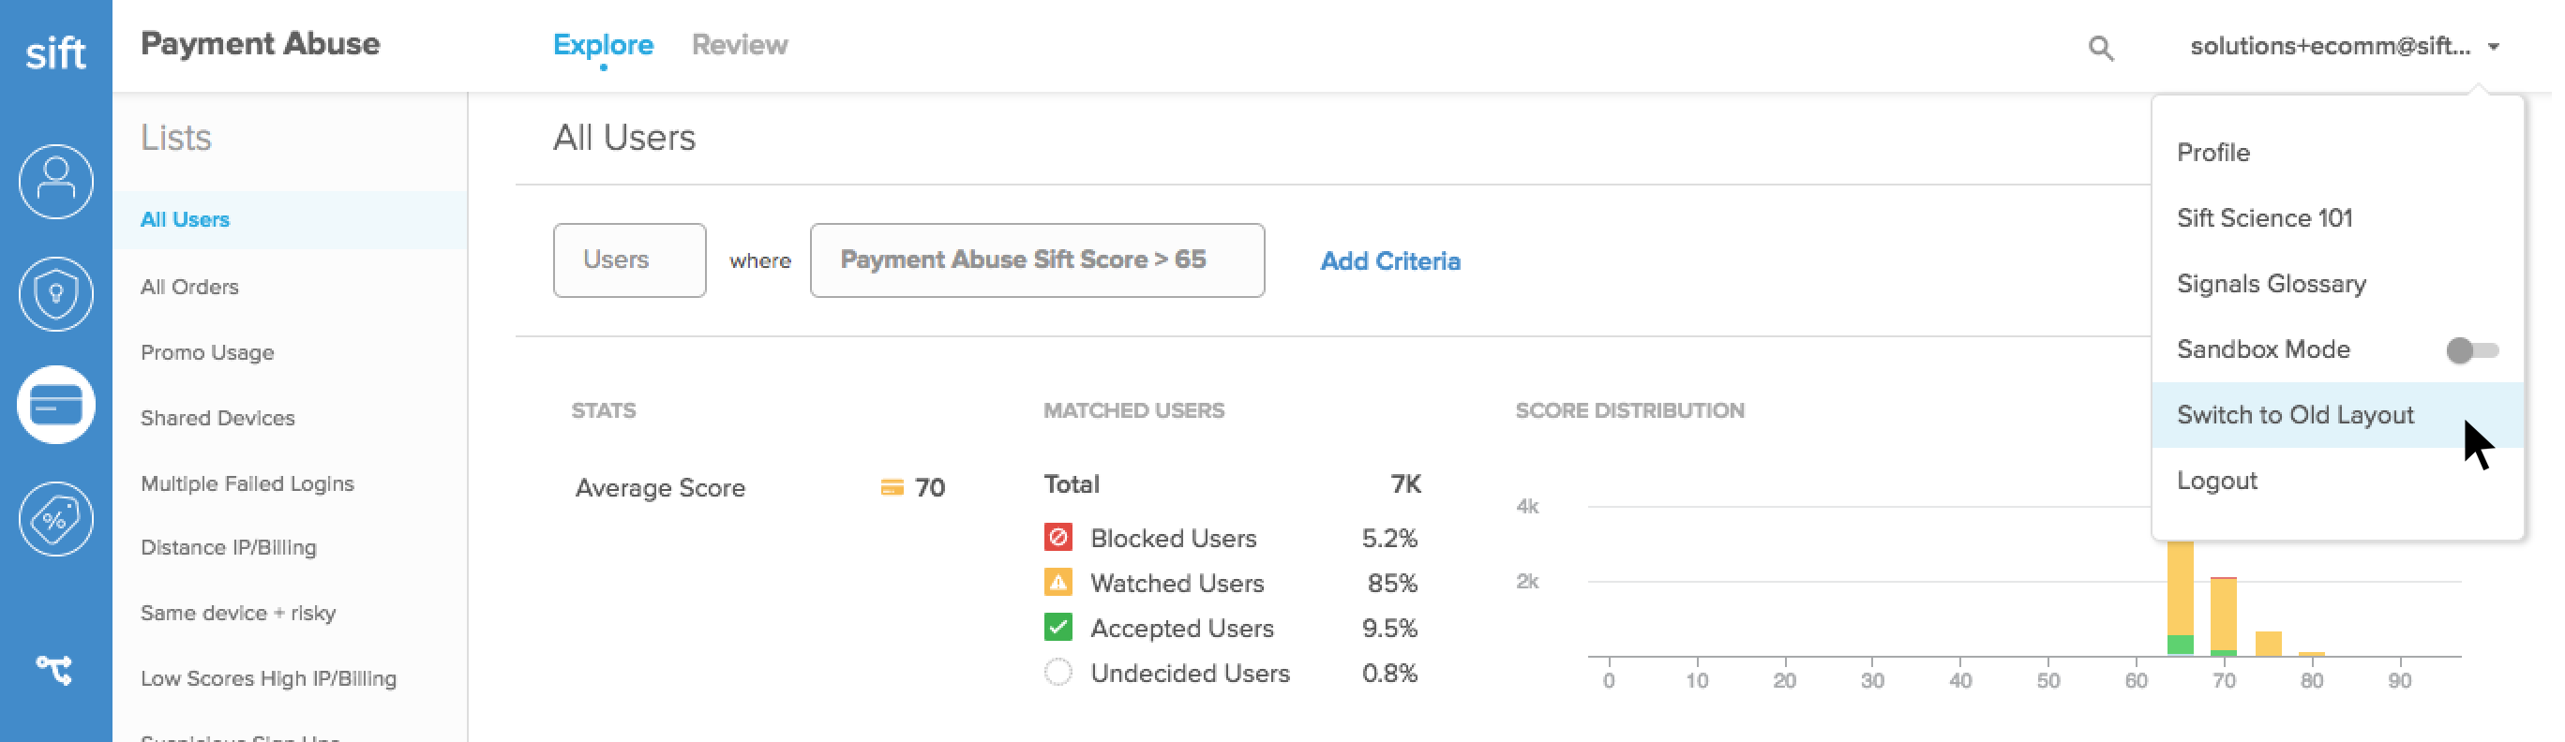Select the payment card sidebar icon
2565x742 pixels.
click(x=55, y=405)
